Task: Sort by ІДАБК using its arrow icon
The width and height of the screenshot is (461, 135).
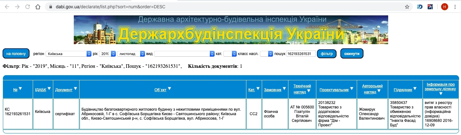Action: 49,89
